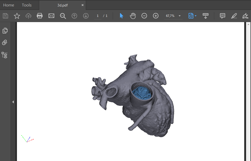Open the Tools menu tab

pyautogui.click(x=26, y=5)
